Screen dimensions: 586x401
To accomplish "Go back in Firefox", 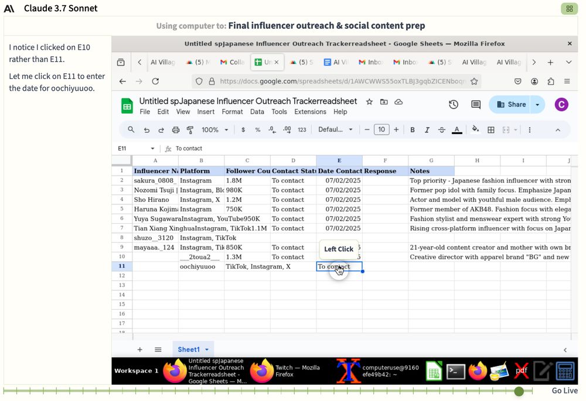I will [122, 81].
